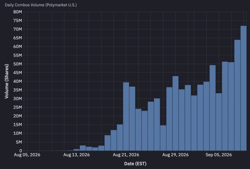
Task: Click the 'Date (EST)' x-axis title
Action: [135, 164]
